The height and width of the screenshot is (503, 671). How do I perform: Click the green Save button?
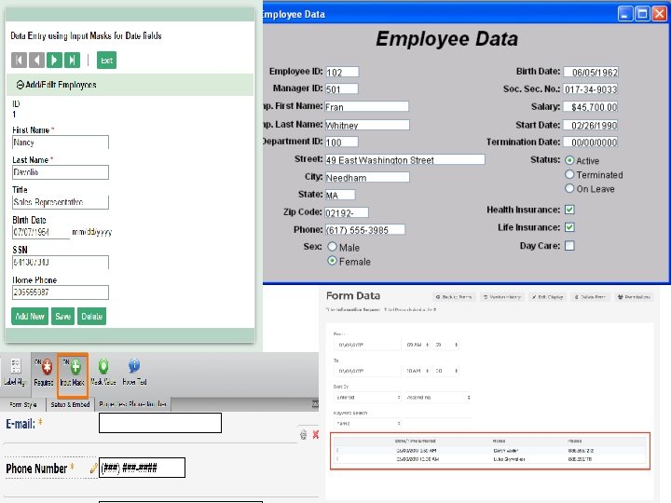click(63, 317)
